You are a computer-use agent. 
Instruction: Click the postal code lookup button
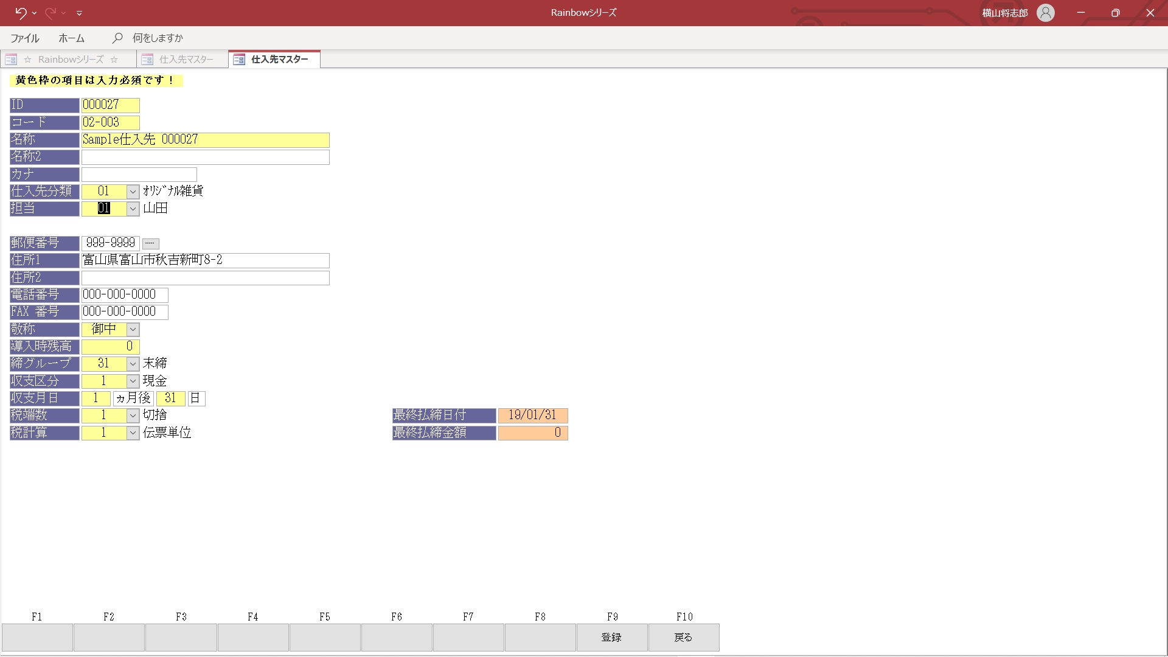150,243
